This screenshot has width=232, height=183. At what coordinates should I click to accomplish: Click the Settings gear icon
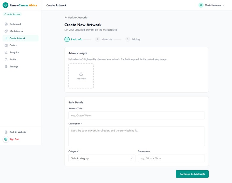6,66
